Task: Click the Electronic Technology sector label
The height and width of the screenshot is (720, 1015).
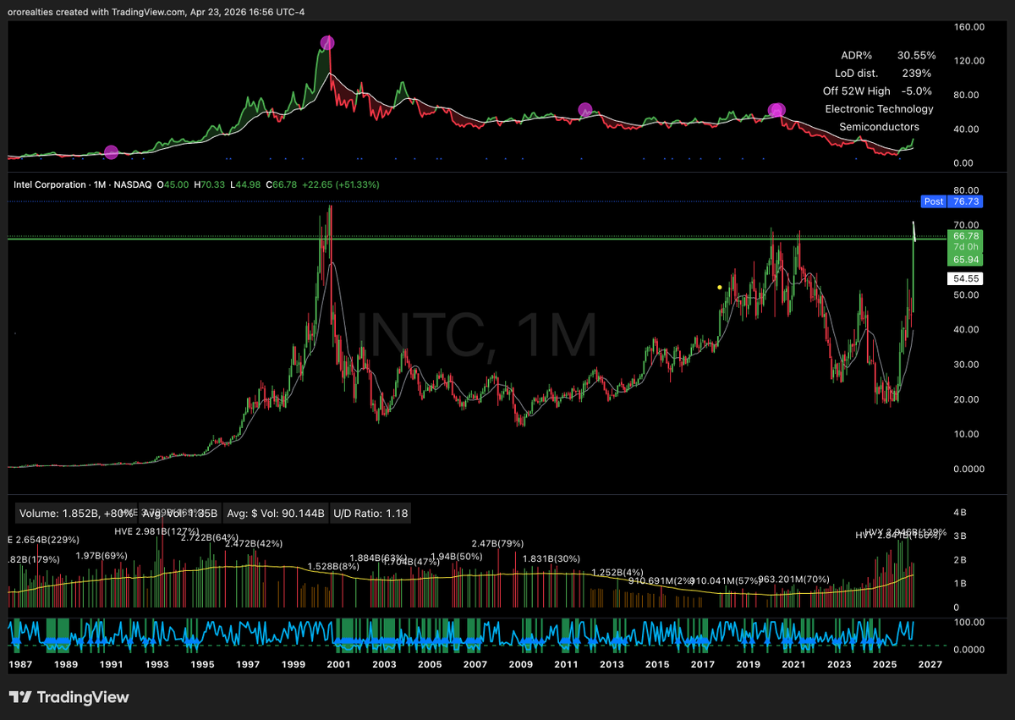Action: pos(880,108)
